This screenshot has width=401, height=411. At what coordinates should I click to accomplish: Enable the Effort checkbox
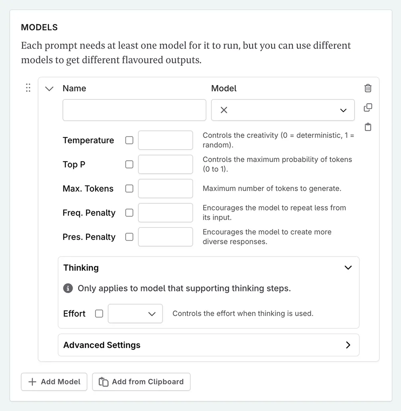coord(99,314)
